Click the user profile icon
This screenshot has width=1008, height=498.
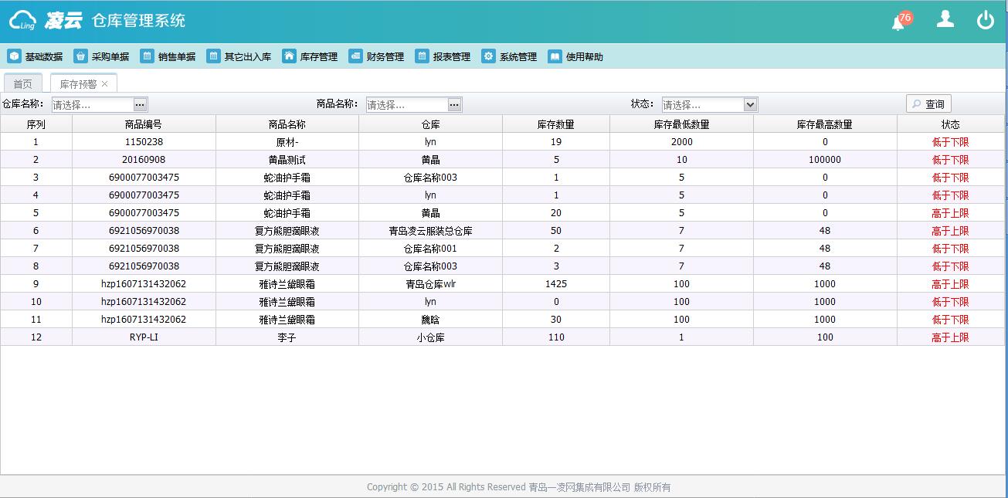[x=945, y=20]
